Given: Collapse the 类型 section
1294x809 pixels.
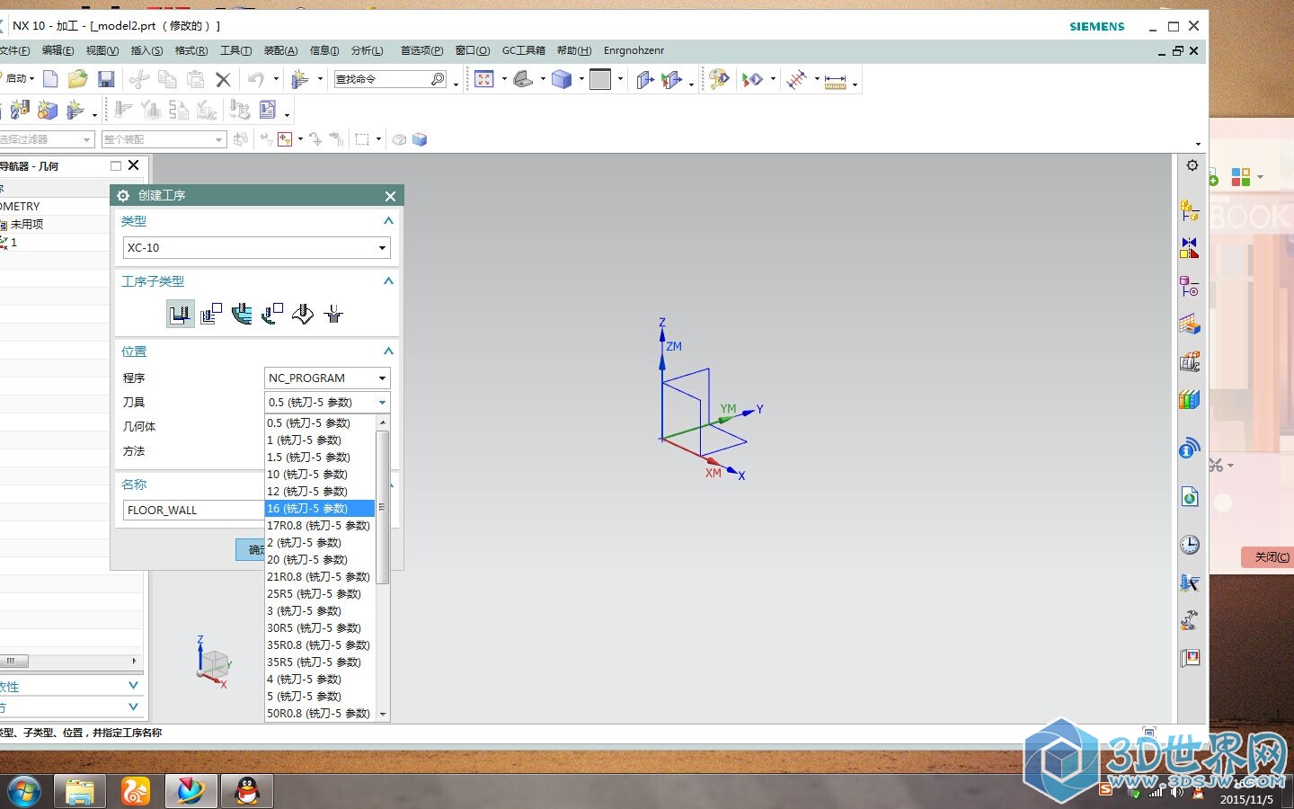Looking at the screenshot, I should click(388, 220).
